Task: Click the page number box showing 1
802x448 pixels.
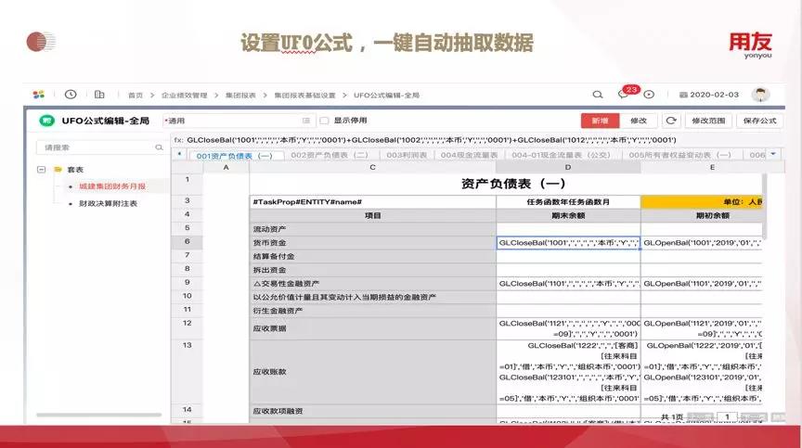Action: tap(727, 416)
